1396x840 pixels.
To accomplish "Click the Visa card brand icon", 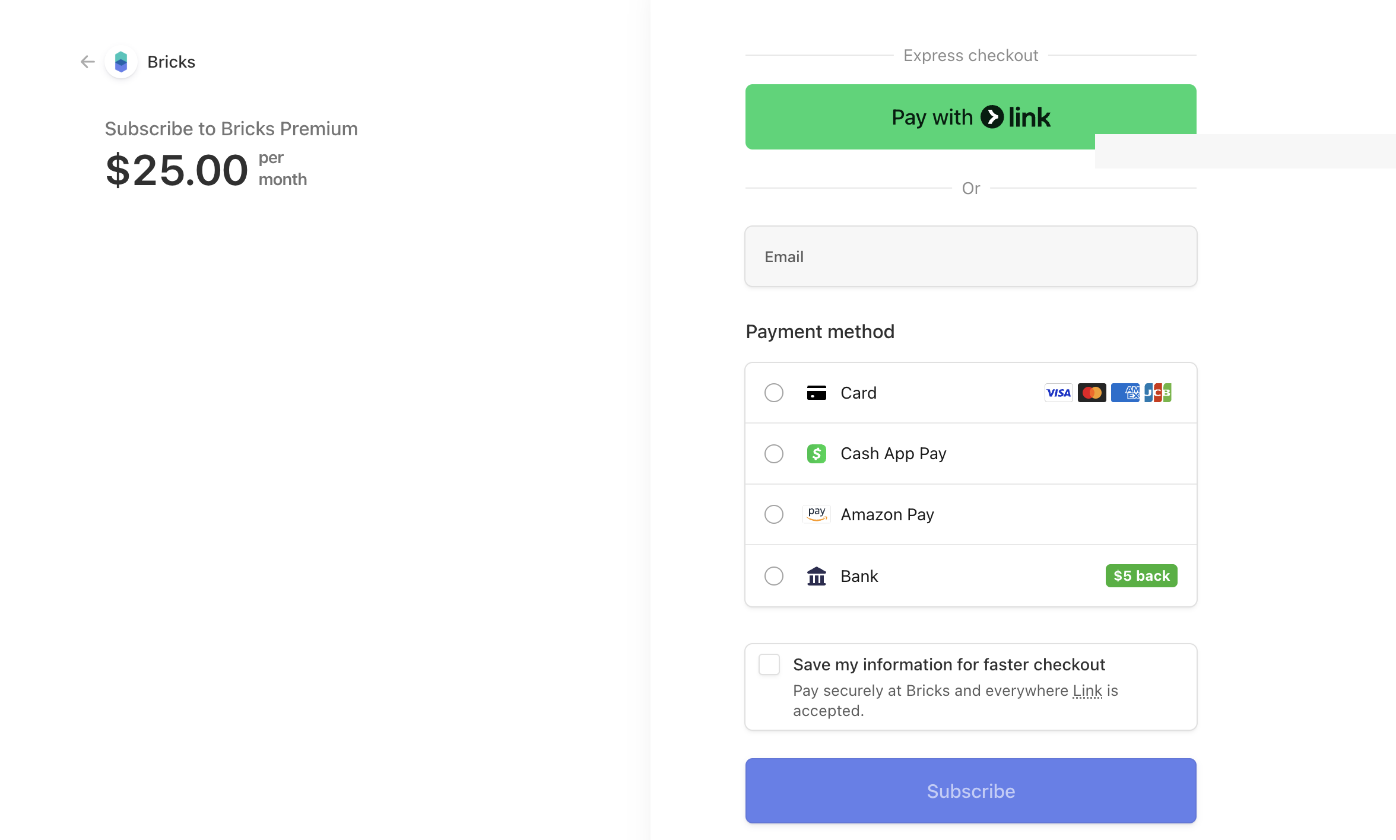I will pos(1058,393).
